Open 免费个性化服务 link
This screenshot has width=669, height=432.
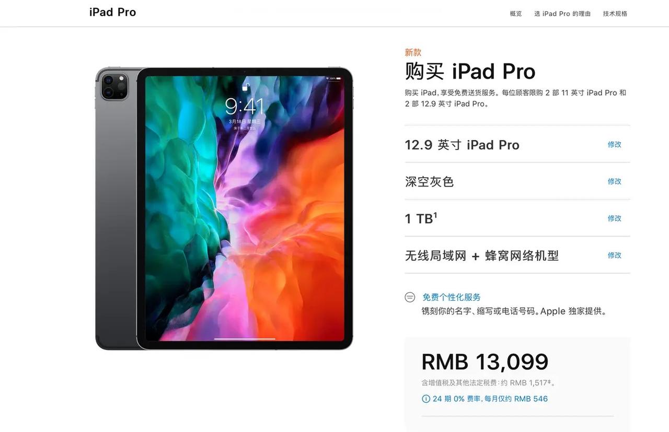452,297
